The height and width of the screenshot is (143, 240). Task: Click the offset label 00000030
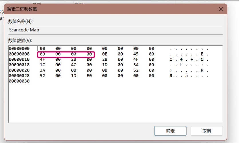[19, 81]
